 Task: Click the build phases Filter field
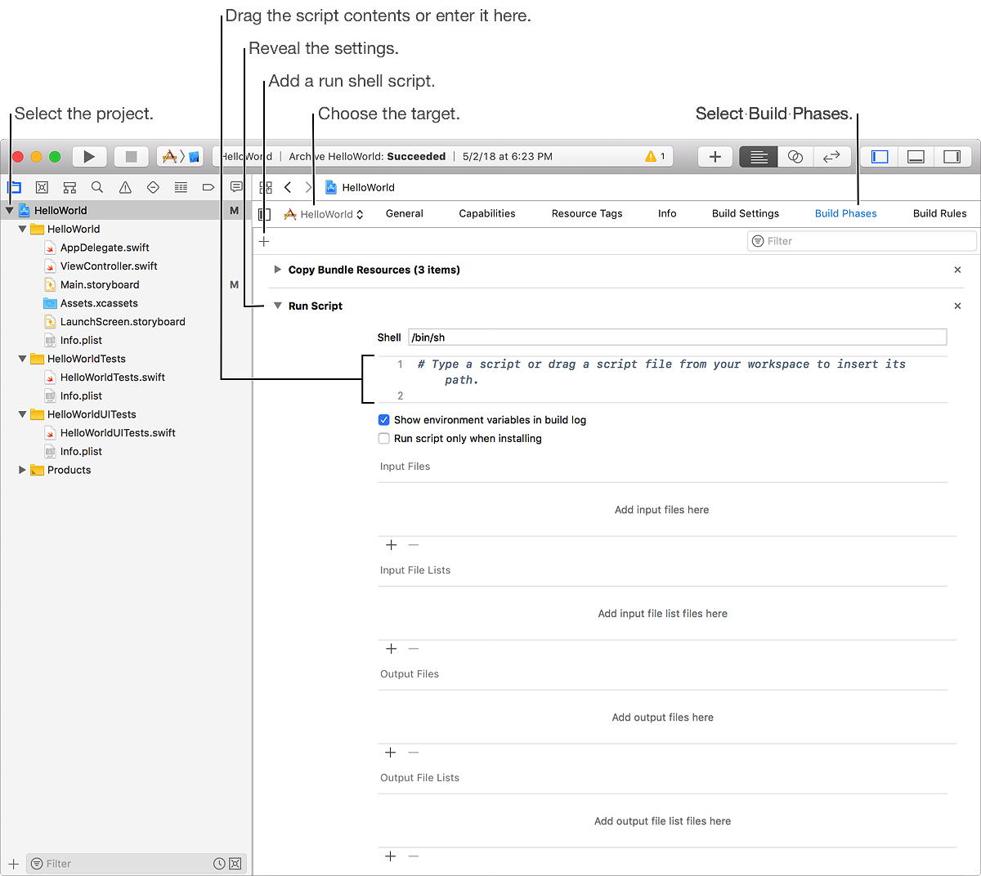tap(862, 241)
